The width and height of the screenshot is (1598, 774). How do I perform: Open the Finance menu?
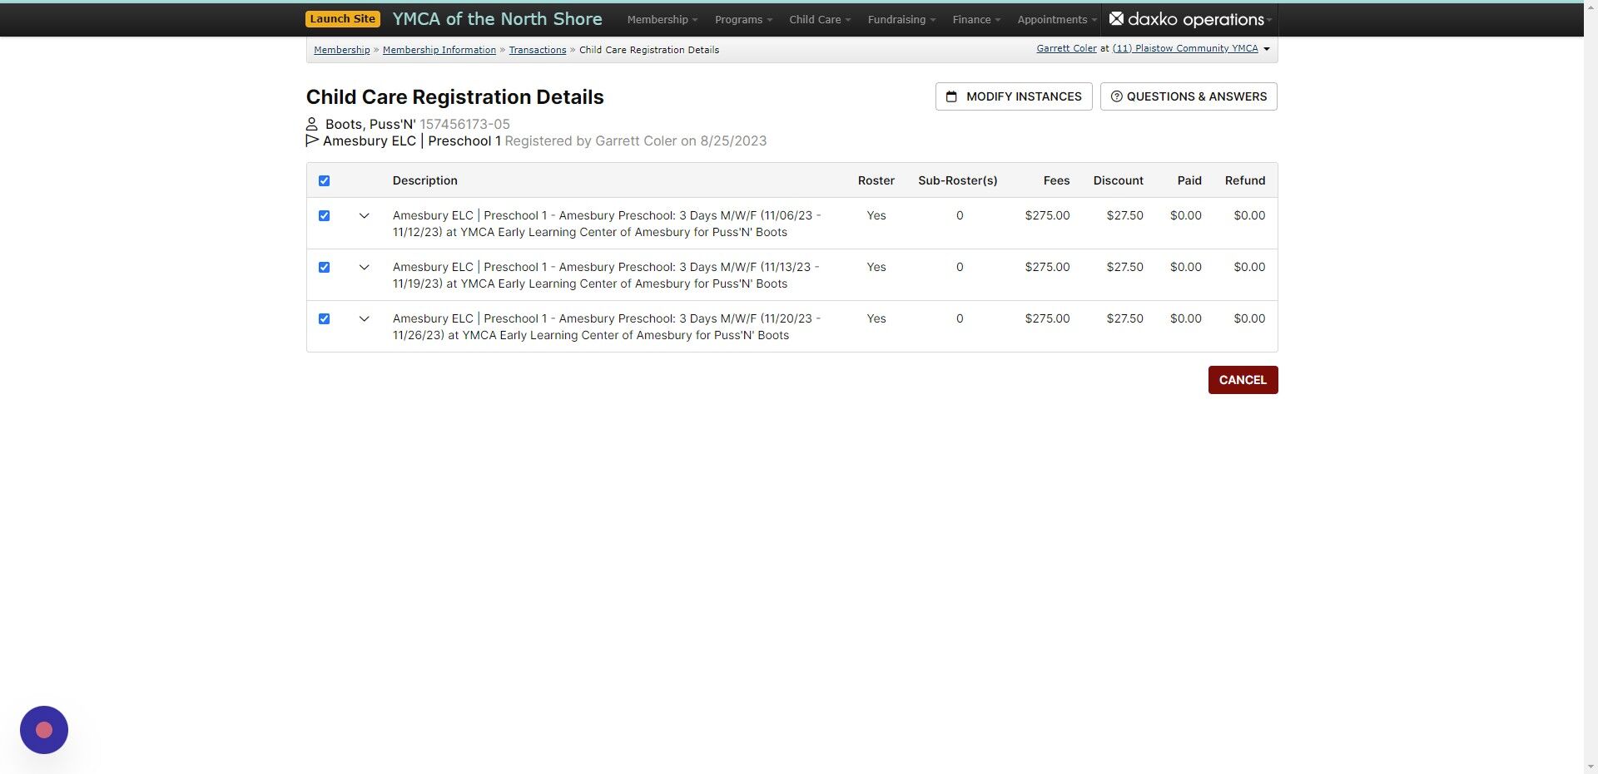click(x=974, y=19)
